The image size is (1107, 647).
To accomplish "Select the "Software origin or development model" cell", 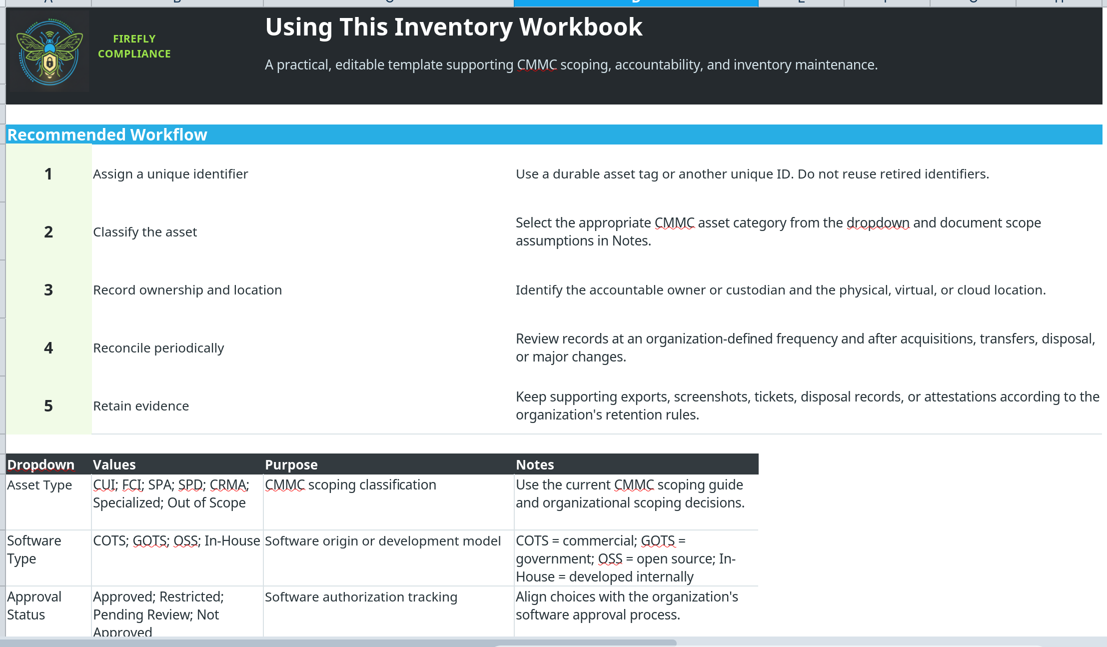I will (389, 558).
